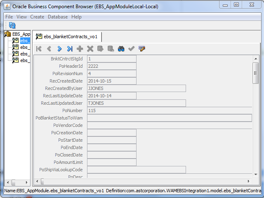The image size is (264, 198).
Task: Click the validate checkmark icon
Action: [x=131, y=49]
